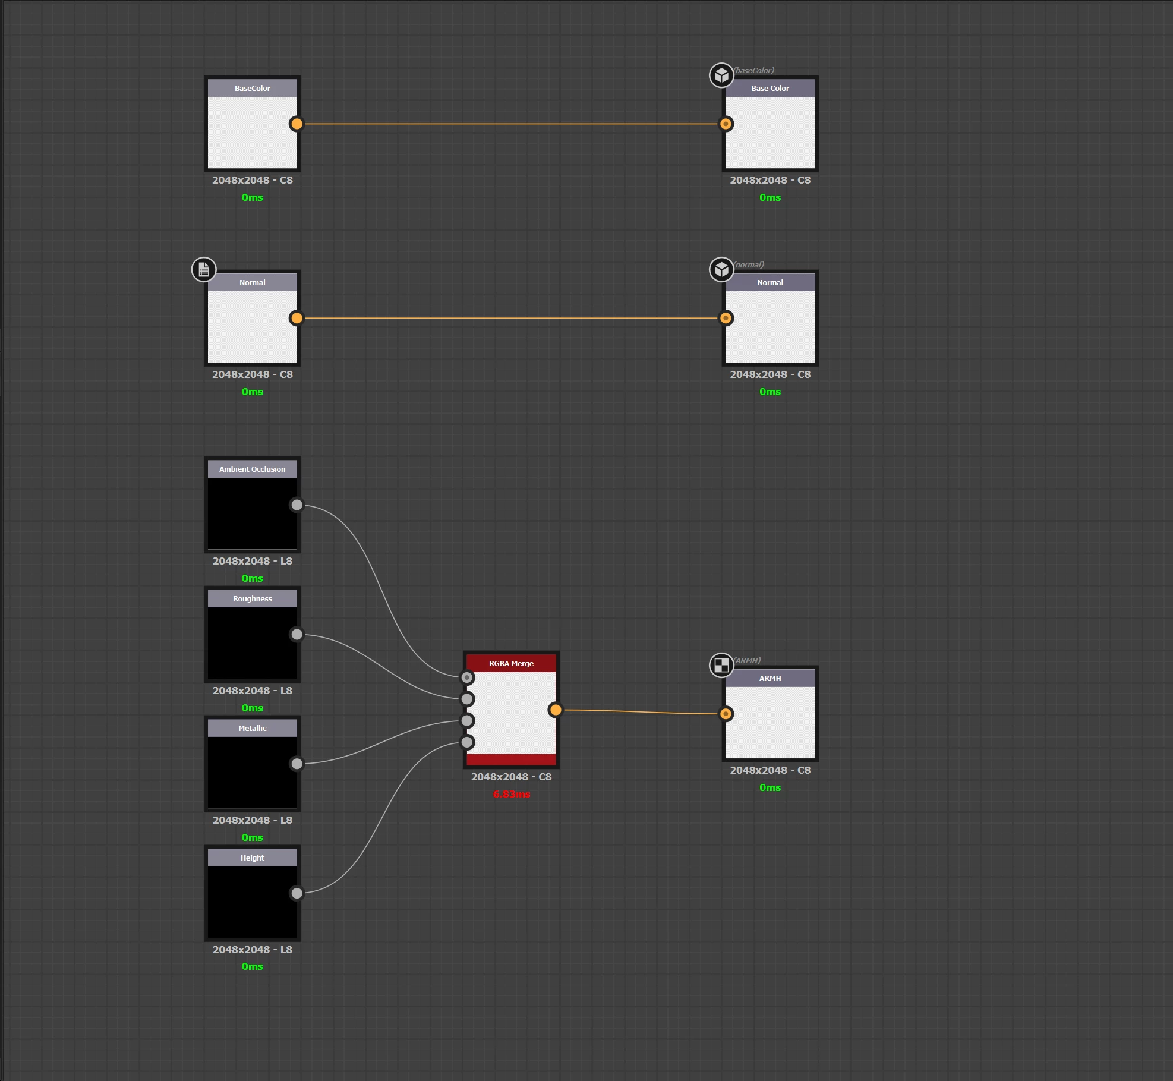
Task: Select the Metallic node thumbnail
Action: (x=252, y=771)
